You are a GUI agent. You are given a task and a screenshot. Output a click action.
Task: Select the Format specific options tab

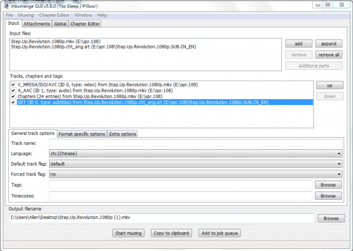[82, 134]
